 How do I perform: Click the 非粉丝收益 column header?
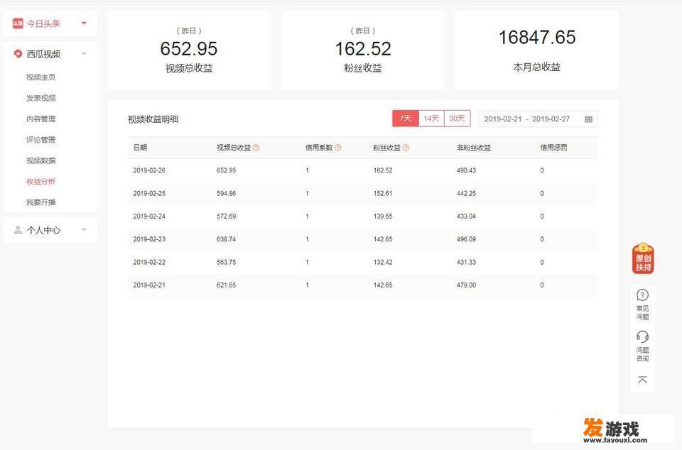474,148
